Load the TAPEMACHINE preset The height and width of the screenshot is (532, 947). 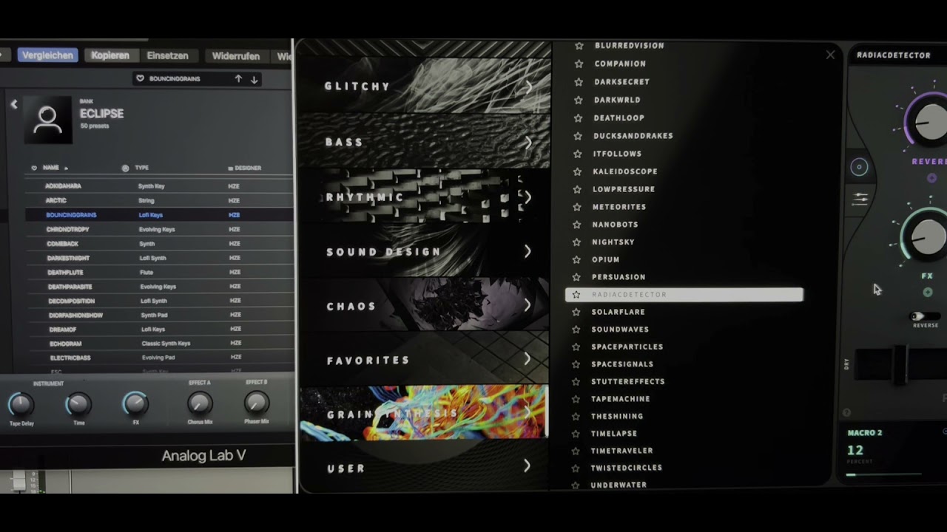[620, 399]
